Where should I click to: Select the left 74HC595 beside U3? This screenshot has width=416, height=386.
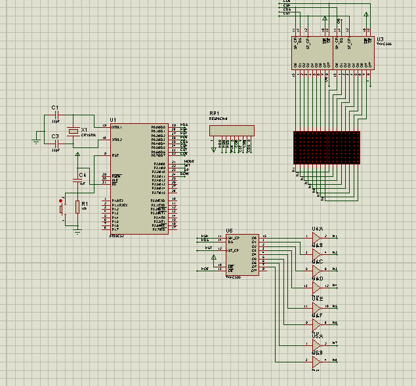(312, 53)
